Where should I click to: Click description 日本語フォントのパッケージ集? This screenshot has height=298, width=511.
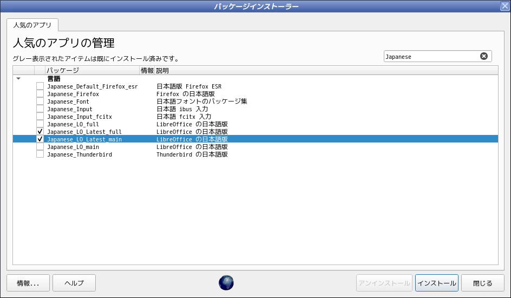(x=202, y=101)
